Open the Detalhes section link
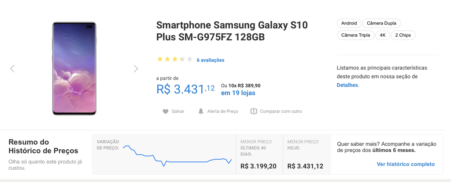The image size is (451, 182). [x=347, y=85]
